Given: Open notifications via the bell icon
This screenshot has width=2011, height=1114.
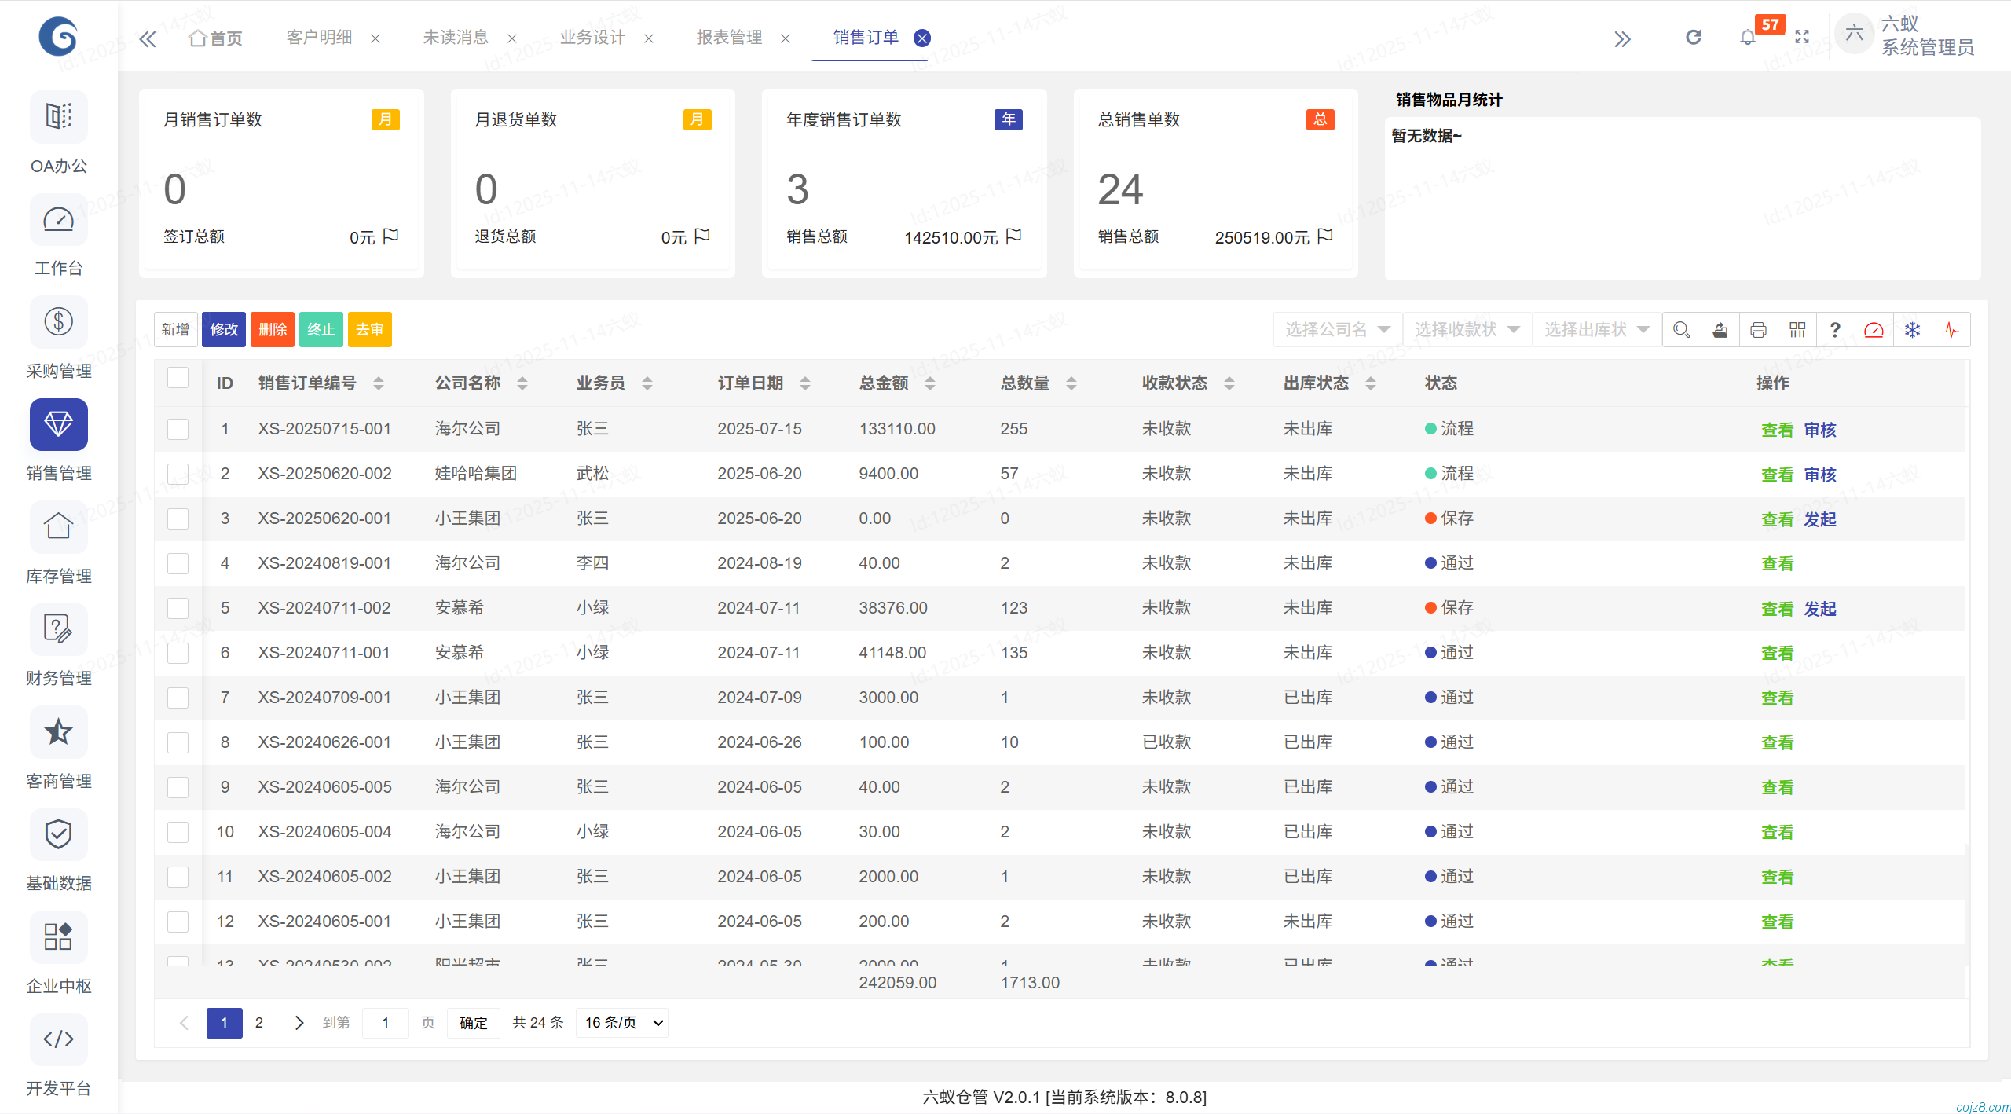Looking at the screenshot, I should (1747, 37).
